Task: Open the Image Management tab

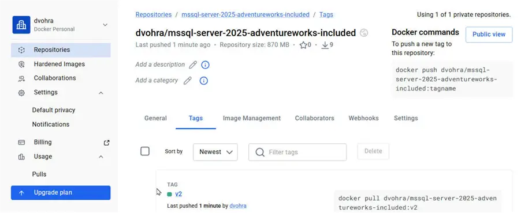Action: pos(252,118)
